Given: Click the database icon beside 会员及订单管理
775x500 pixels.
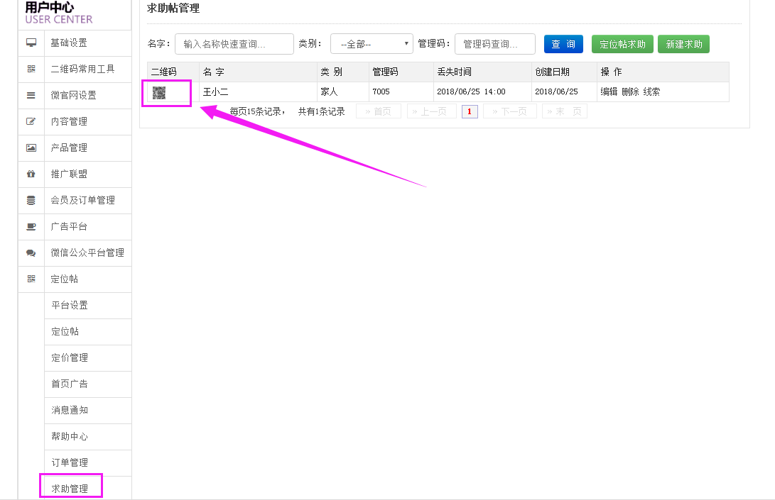Looking at the screenshot, I should click(x=31, y=201).
